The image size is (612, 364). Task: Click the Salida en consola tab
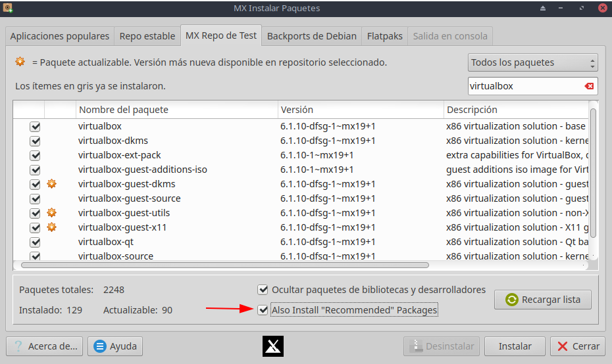click(x=450, y=36)
